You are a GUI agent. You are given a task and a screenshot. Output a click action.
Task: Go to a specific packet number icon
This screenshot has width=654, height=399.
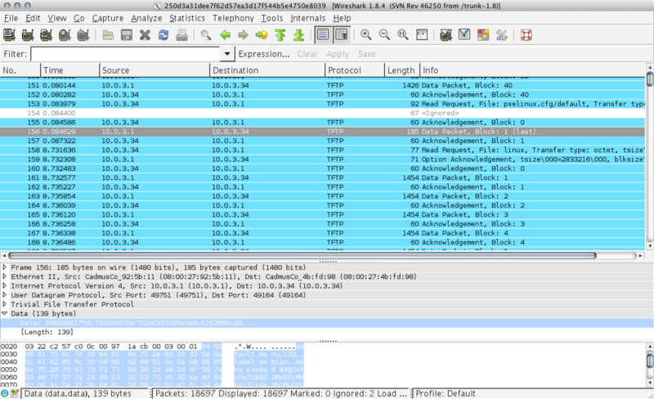[x=262, y=35]
